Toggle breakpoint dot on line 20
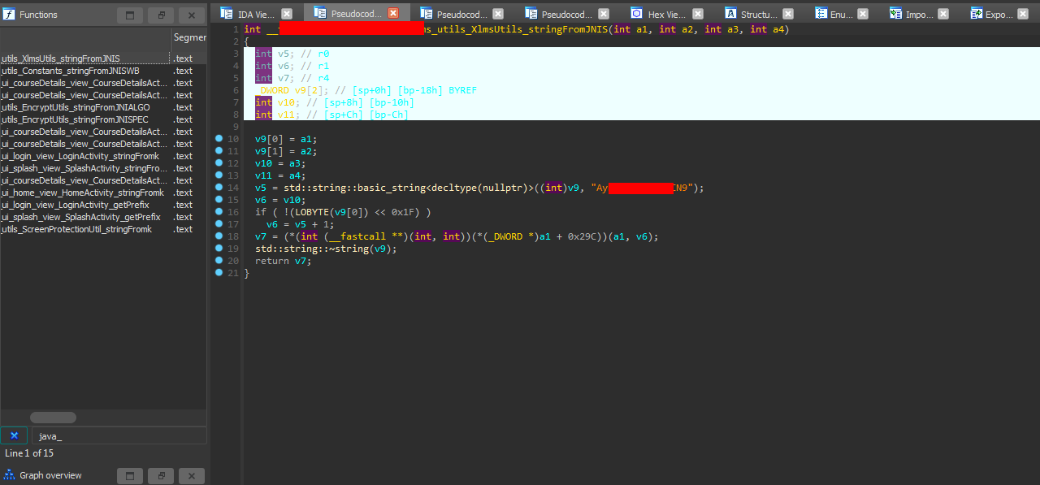Image resolution: width=1040 pixels, height=485 pixels. coord(219,261)
